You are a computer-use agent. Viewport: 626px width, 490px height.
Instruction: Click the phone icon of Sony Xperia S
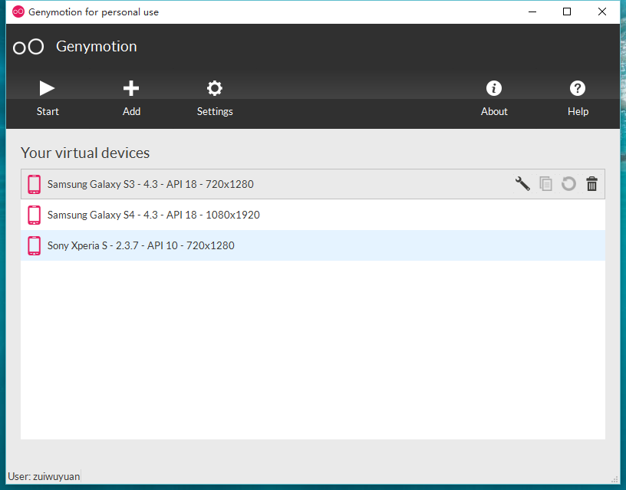pos(35,246)
